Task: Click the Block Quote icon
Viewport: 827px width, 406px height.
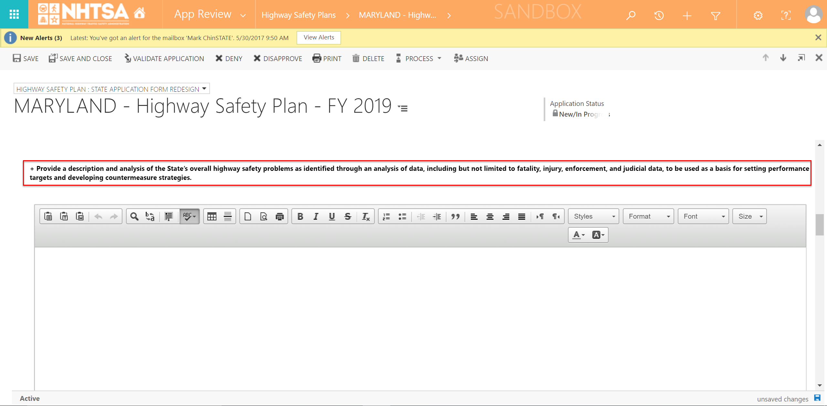Action: [455, 216]
